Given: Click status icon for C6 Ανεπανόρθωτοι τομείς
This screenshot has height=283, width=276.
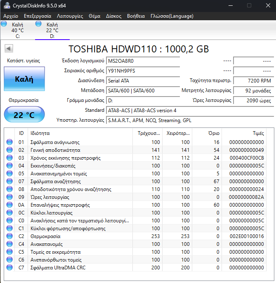Looking at the screenshot, I should 9,260.
